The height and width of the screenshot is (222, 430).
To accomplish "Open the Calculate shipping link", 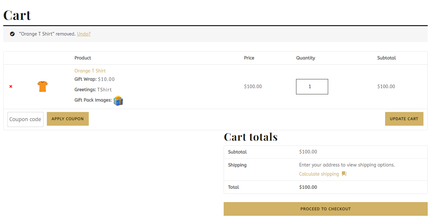I will tap(319, 174).
